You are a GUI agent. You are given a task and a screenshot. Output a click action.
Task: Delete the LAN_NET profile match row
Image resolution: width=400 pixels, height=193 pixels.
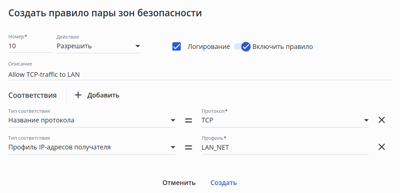382,147
